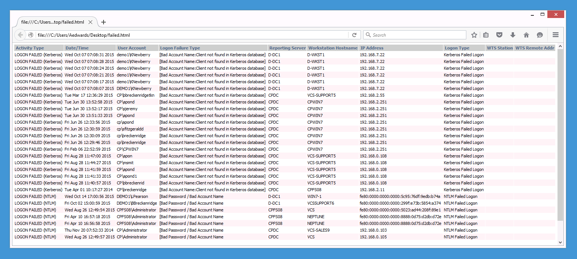Close the failed.html tab
The image size is (577, 259).
(90, 22)
